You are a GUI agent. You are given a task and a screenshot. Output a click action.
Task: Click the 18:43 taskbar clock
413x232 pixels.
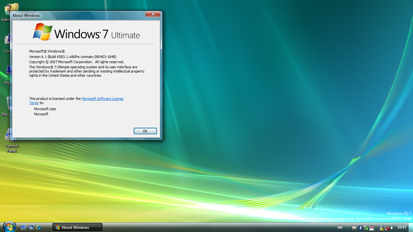click(x=402, y=227)
